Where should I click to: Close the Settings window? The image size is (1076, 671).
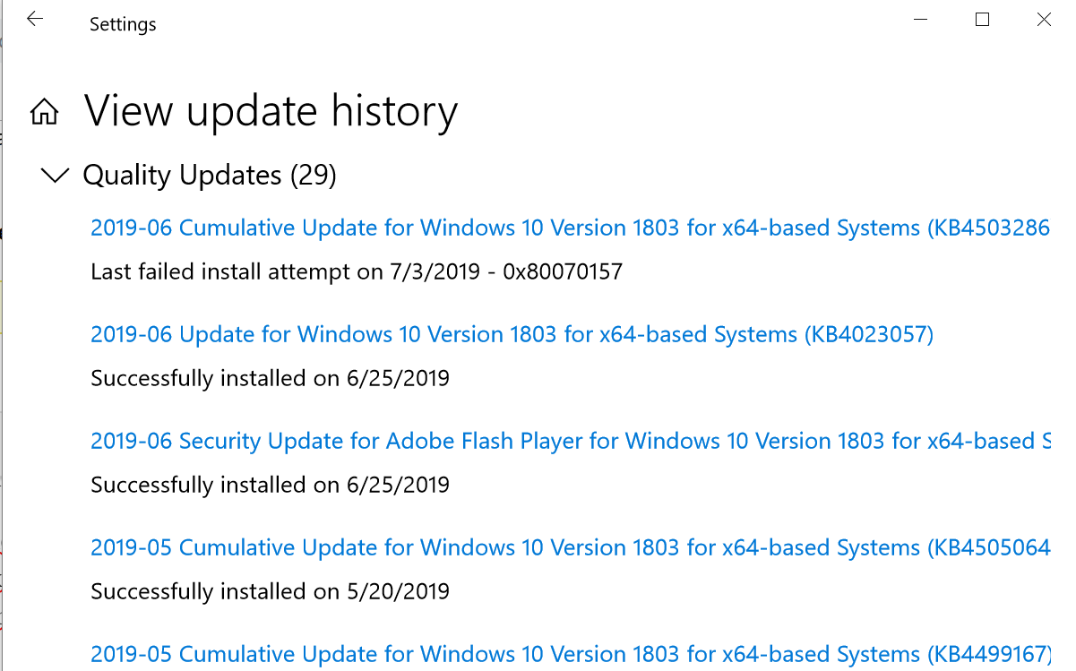coord(1044,20)
